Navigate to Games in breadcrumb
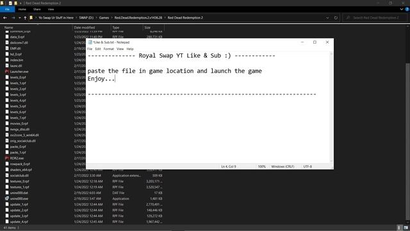 104,18
